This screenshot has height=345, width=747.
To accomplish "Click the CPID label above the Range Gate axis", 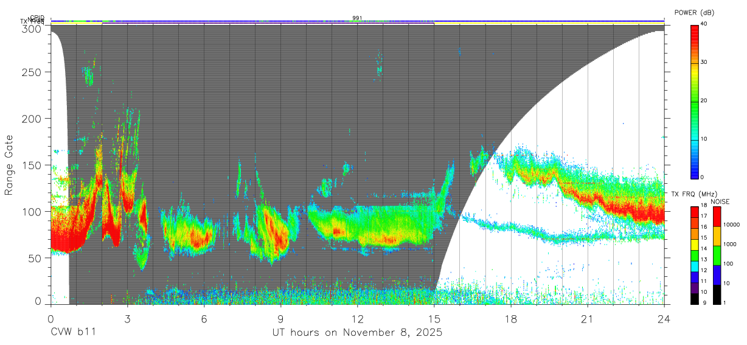I will click(x=37, y=18).
